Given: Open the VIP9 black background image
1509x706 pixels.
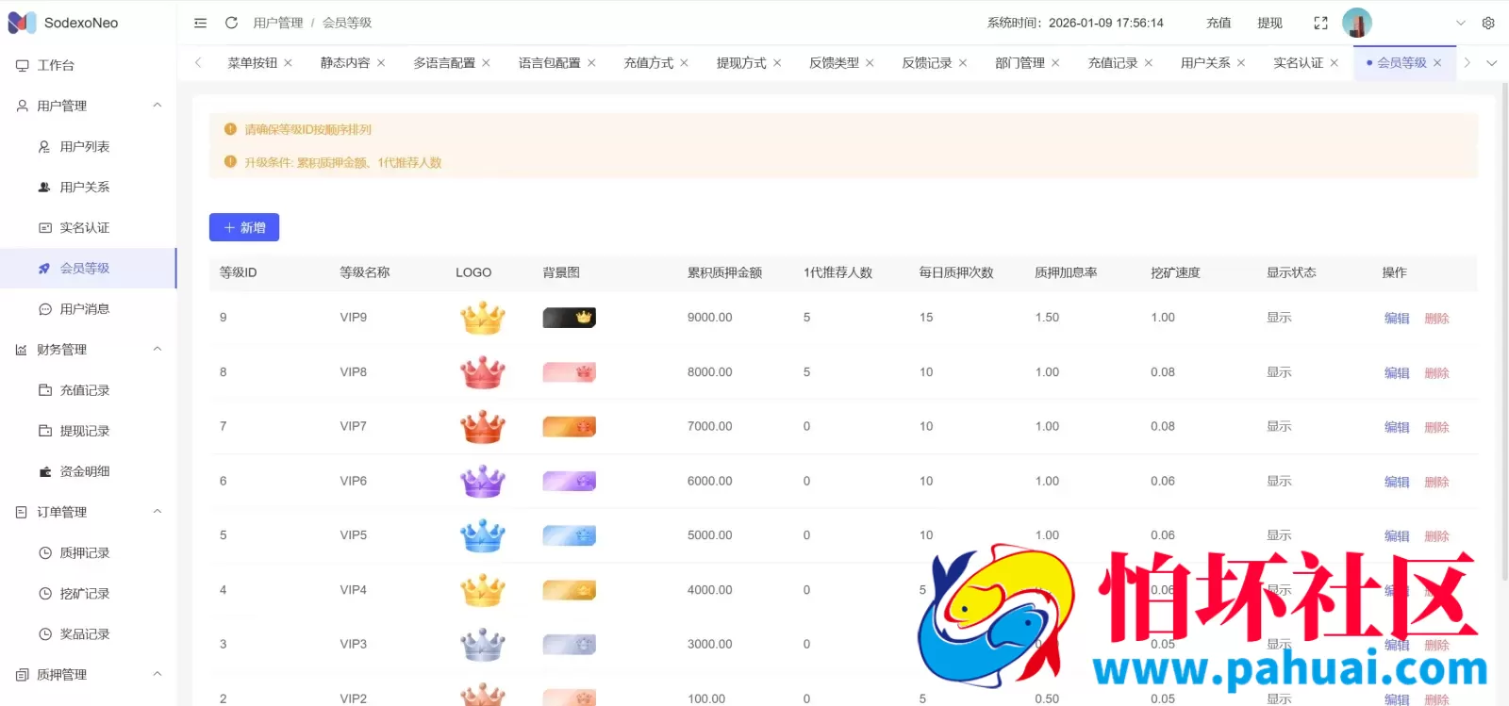Looking at the screenshot, I should (569, 318).
